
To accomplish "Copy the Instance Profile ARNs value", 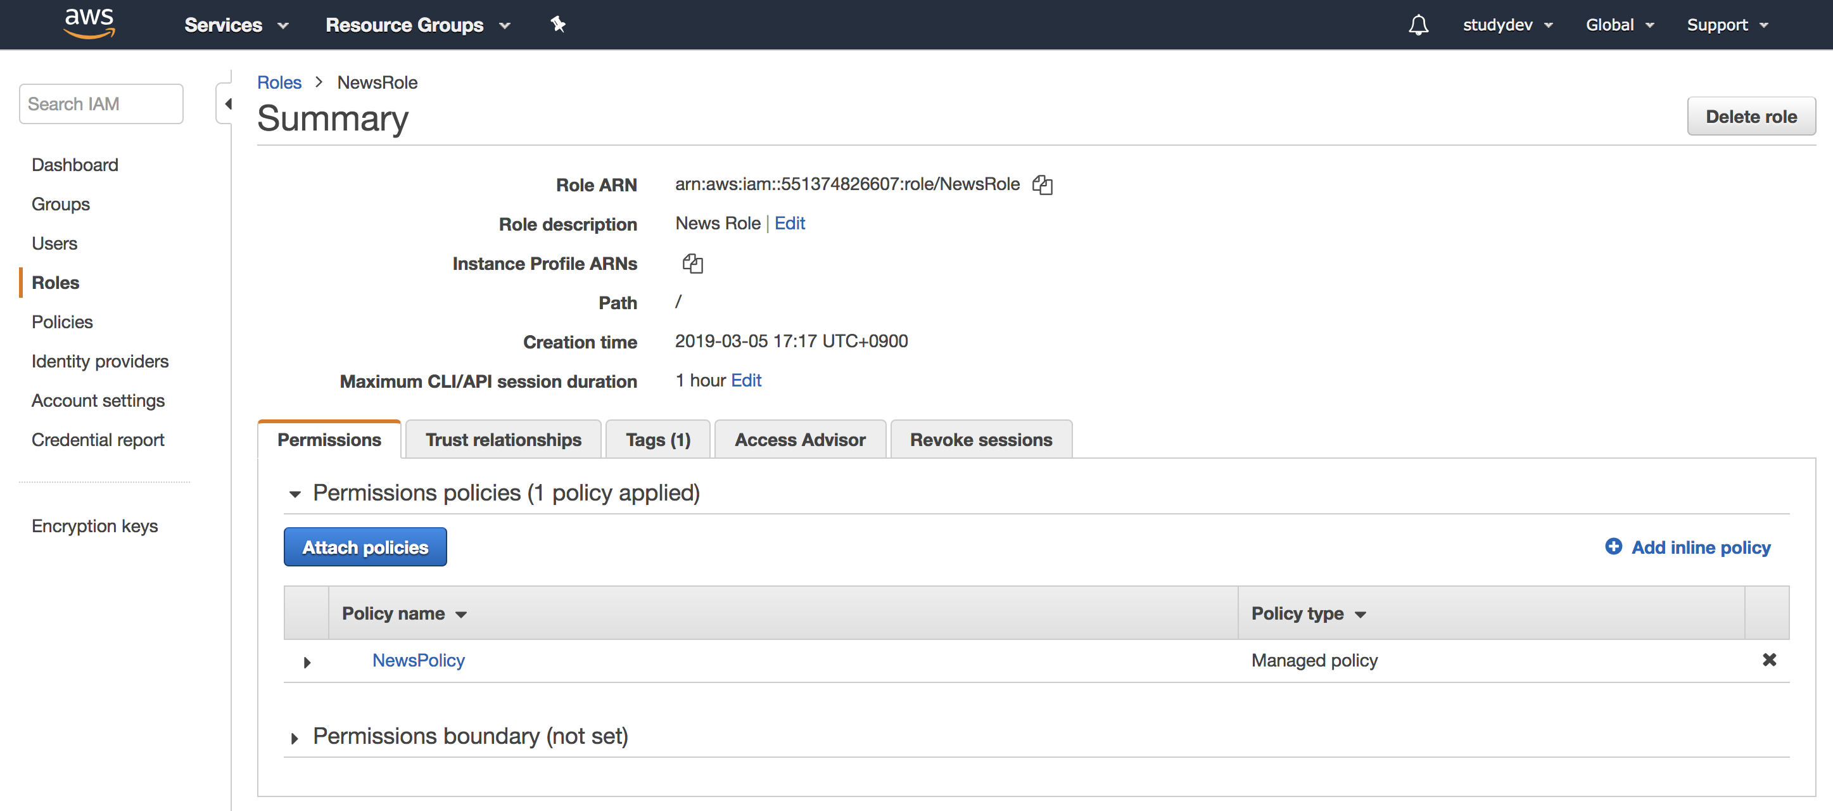I will click(692, 264).
